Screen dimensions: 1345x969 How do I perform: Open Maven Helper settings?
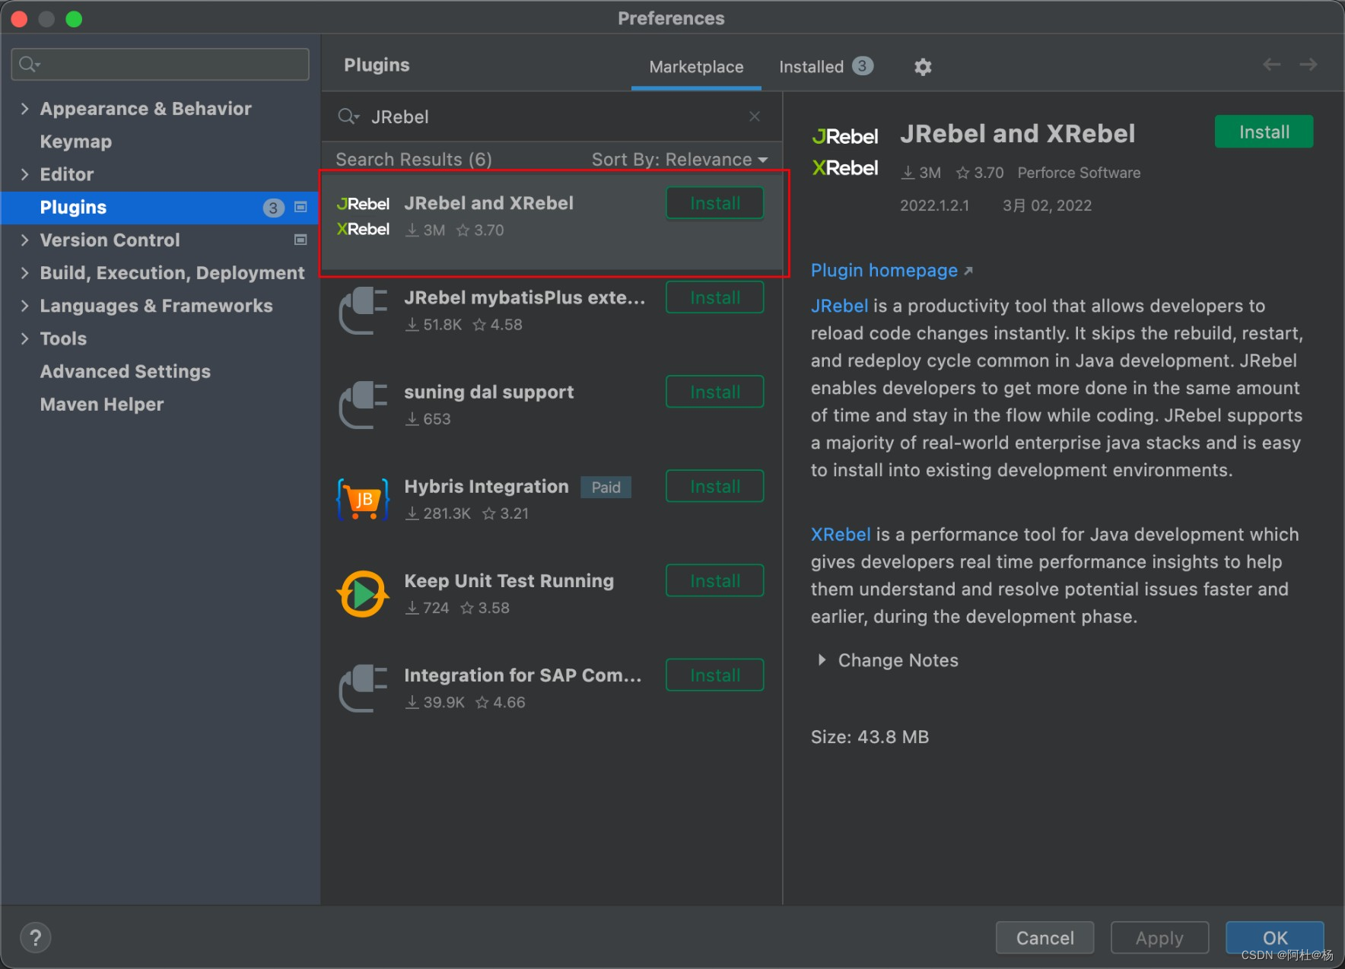pyautogui.click(x=102, y=404)
